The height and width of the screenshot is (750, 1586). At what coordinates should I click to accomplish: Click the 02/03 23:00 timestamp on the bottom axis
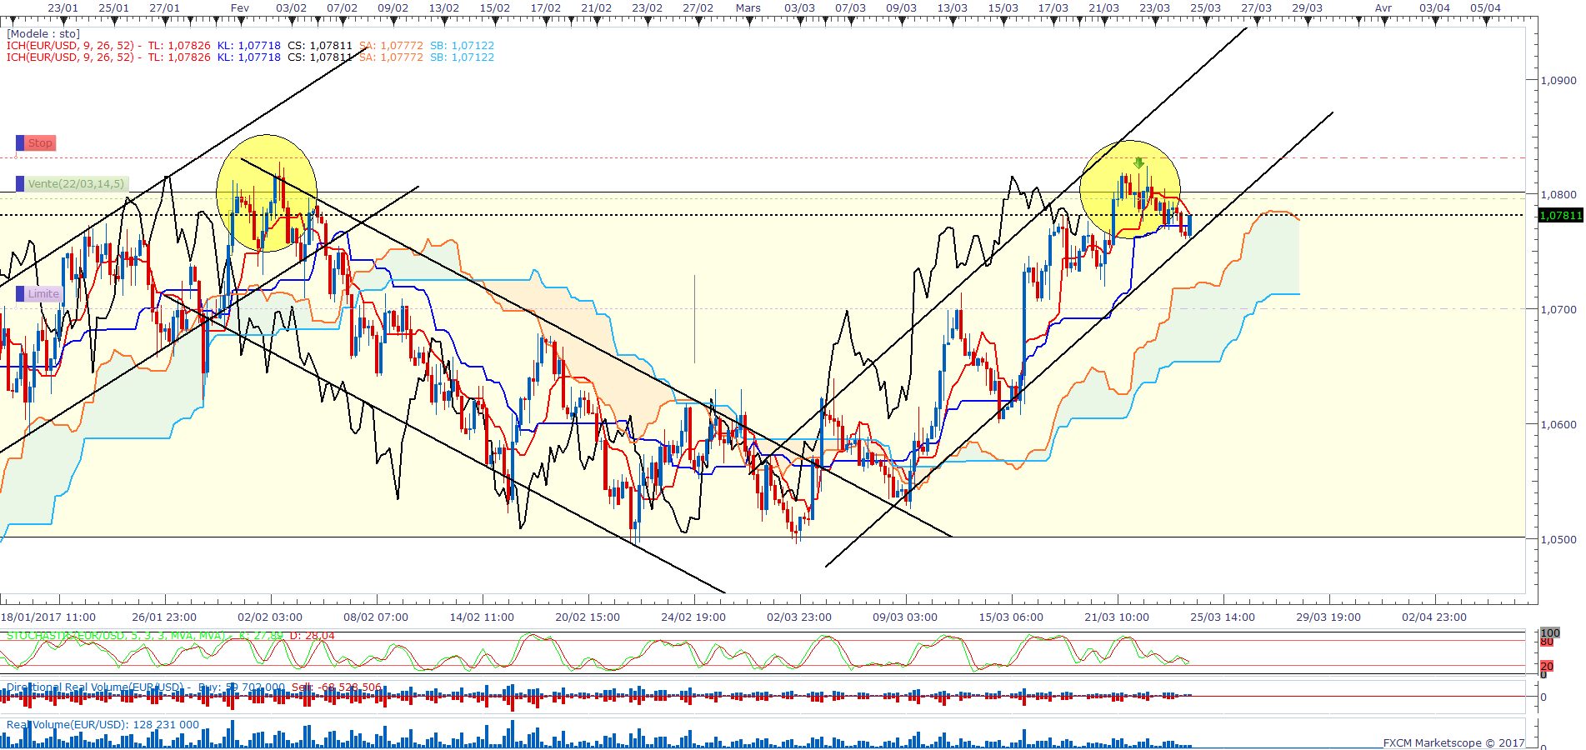pyautogui.click(x=799, y=617)
